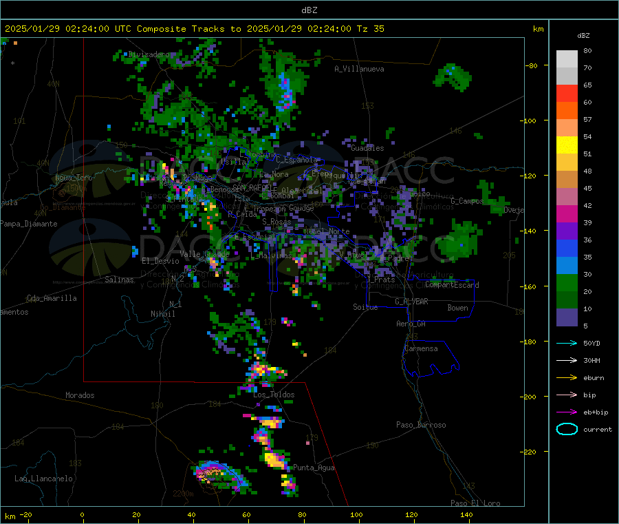
Task: Click the 'S_Rosas' place label
Action: (276, 222)
